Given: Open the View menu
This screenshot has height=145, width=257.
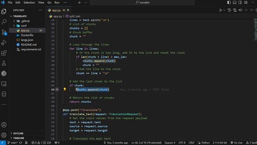Looking at the screenshot, I should (x=41, y=2).
